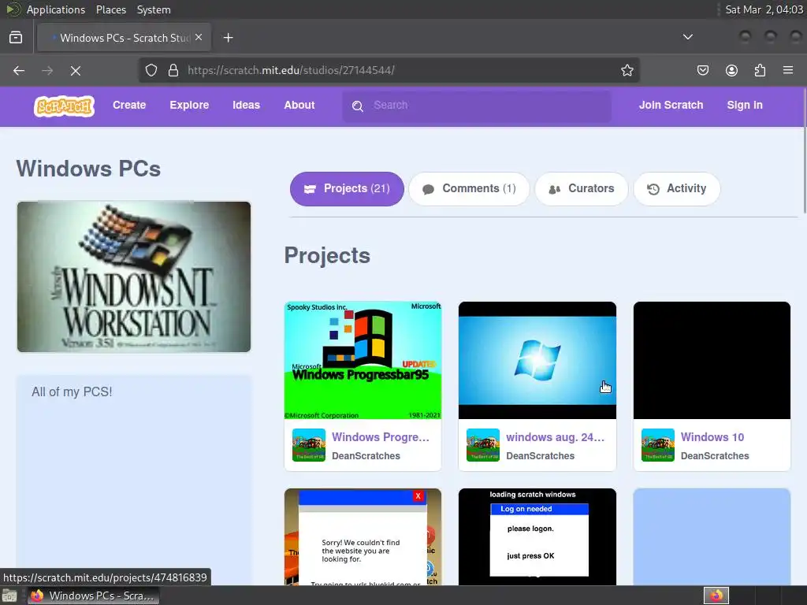
Task: Open the windows aug. 24 project thumbnail
Action: 537,360
